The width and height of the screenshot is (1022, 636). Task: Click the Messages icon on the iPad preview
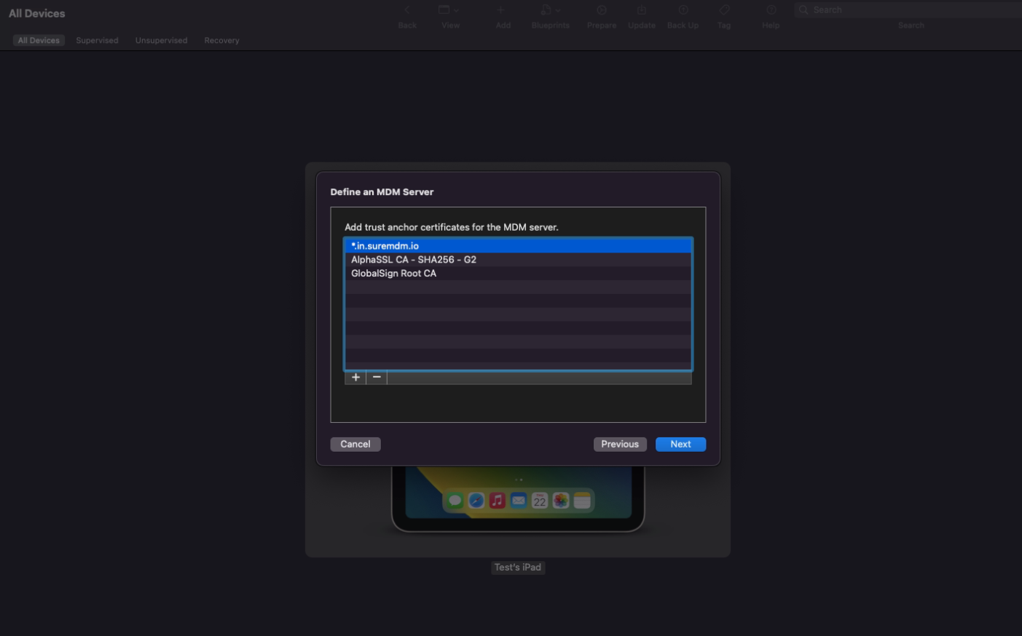(455, 501)
